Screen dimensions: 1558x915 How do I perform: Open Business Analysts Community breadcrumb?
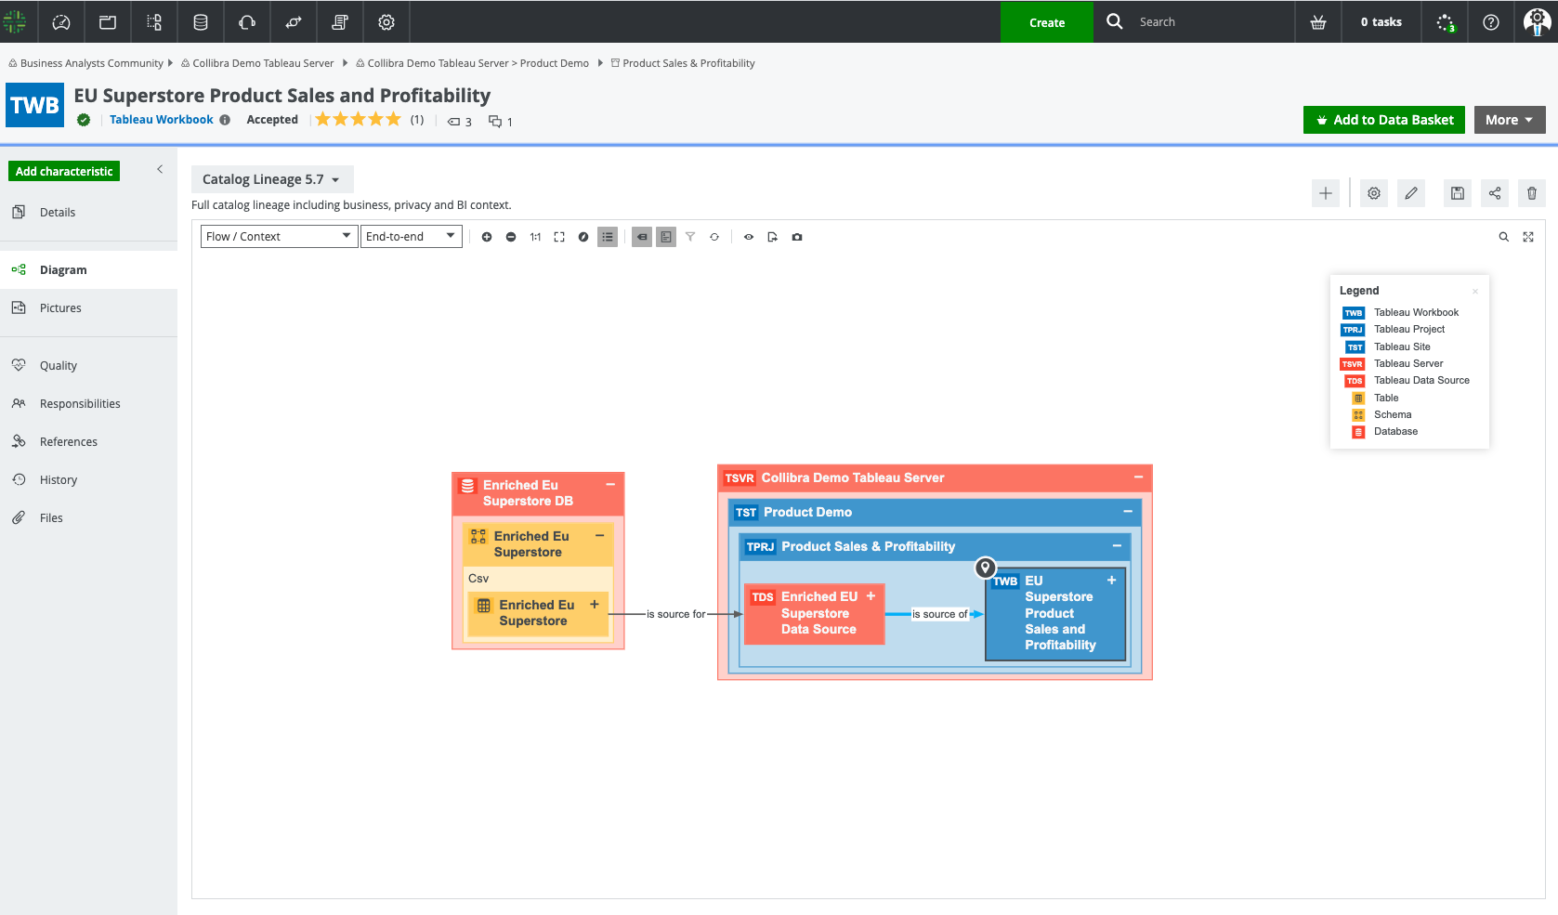(x=92, y=63)
